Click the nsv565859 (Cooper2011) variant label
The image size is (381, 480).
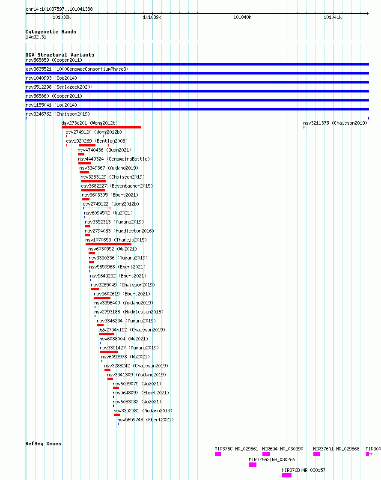(54, 60)
